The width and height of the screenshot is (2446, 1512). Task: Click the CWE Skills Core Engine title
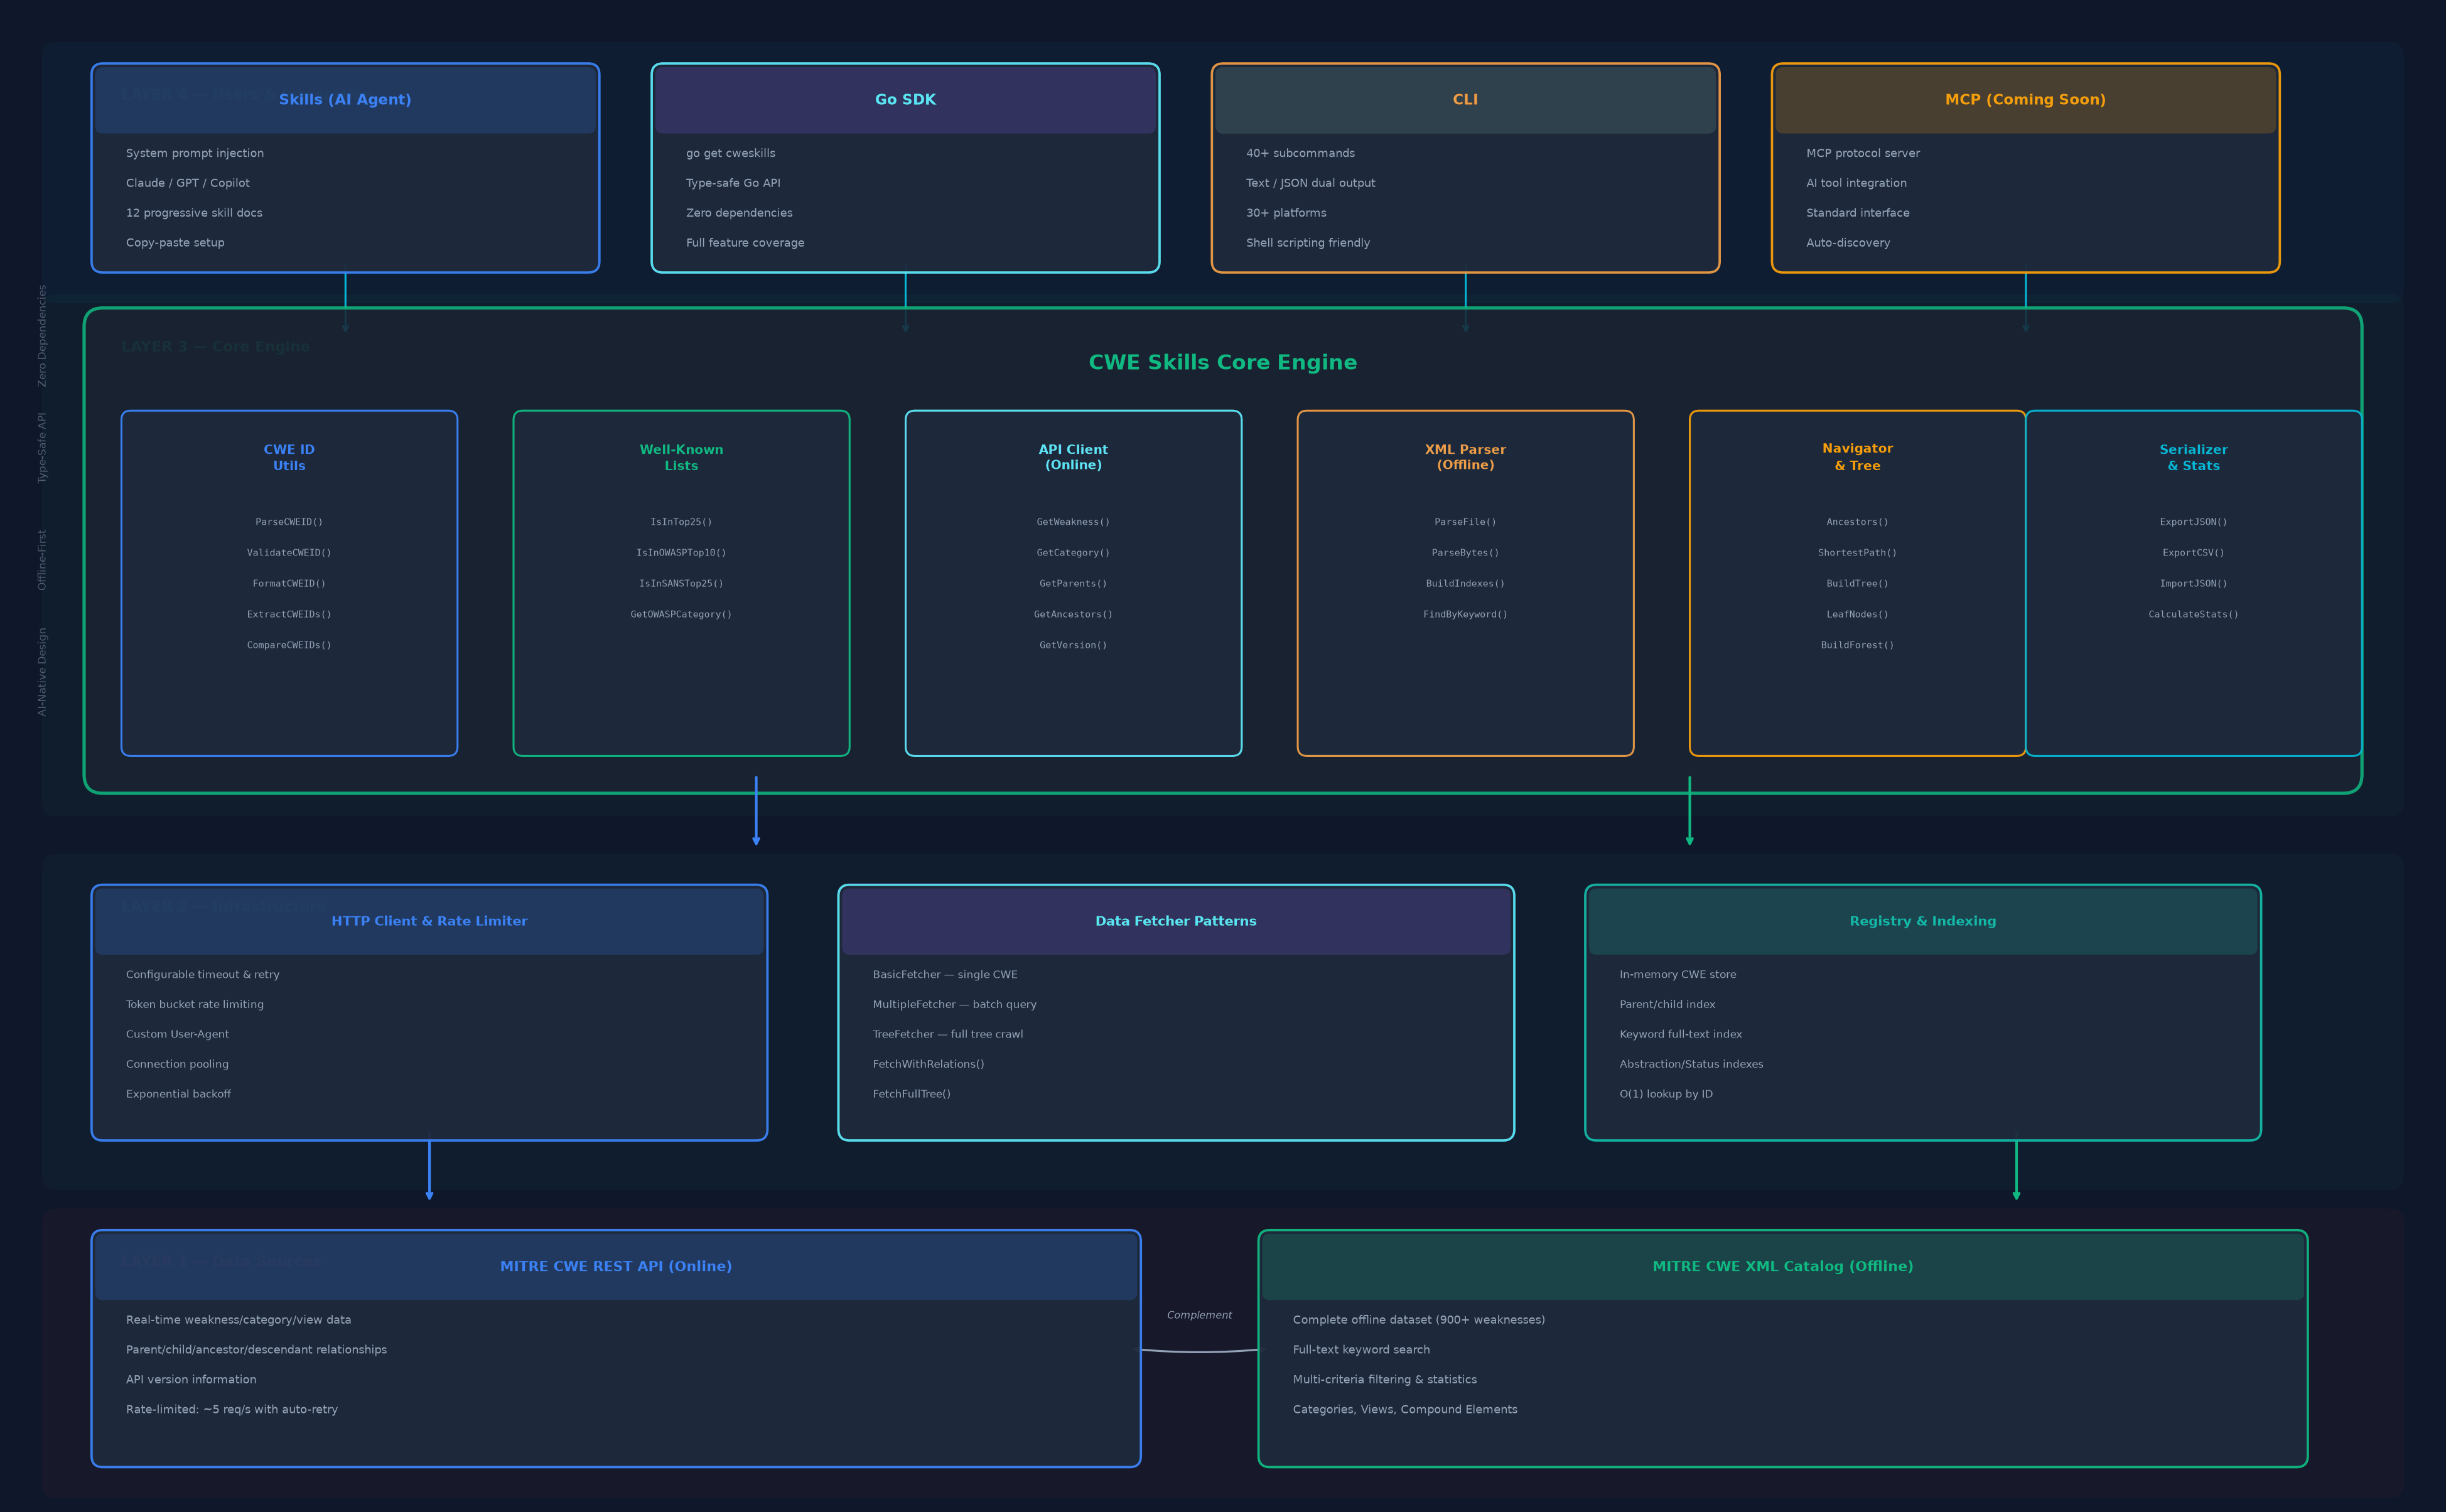(x=1222, y=363)
